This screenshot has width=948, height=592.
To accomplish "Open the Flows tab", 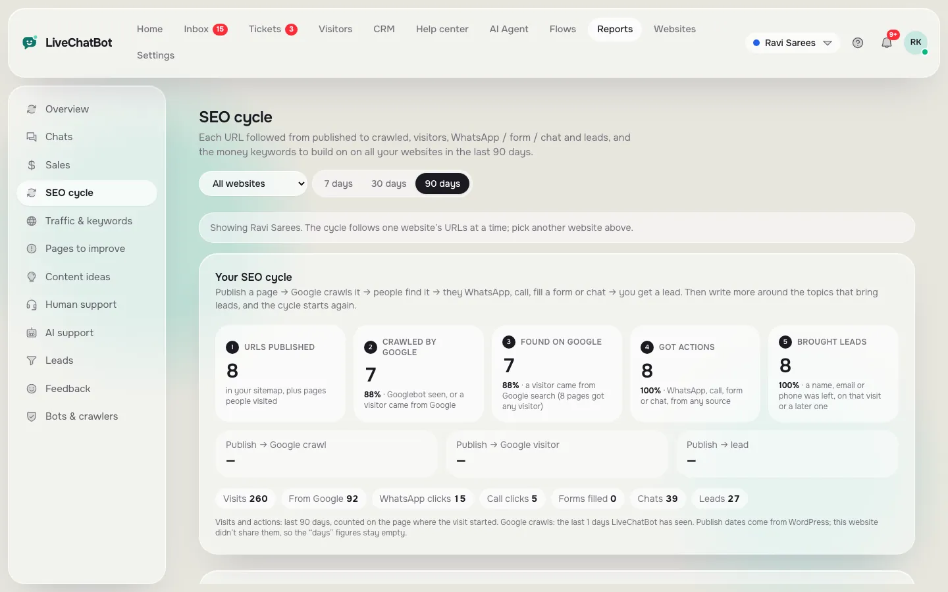I will tap(563, 29).
